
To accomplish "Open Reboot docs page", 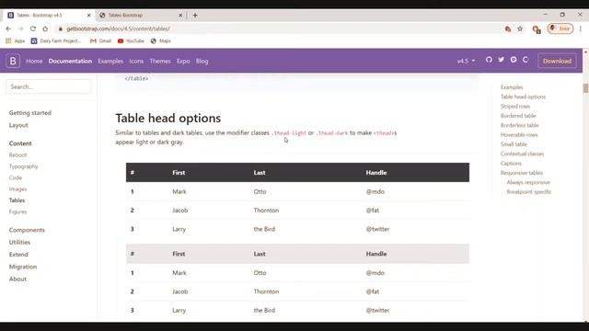I will 17,155.
